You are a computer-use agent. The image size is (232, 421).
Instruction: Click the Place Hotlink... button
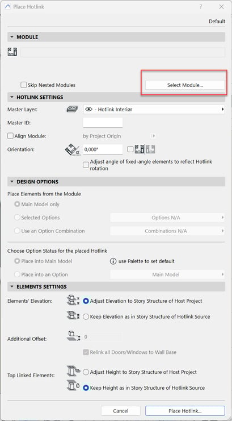[x=185, y=411]
